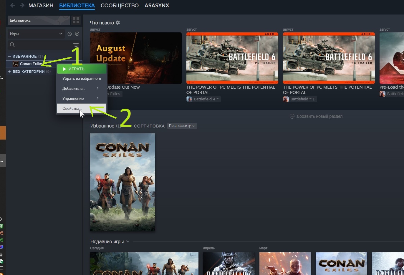Open the СООБЩЕСТВО tab
Screen dimensions: 404x275
point(120,6)
